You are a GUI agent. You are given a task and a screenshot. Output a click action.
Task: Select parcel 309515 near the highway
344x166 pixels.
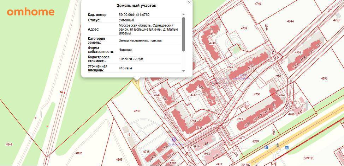tap(308, 159)
